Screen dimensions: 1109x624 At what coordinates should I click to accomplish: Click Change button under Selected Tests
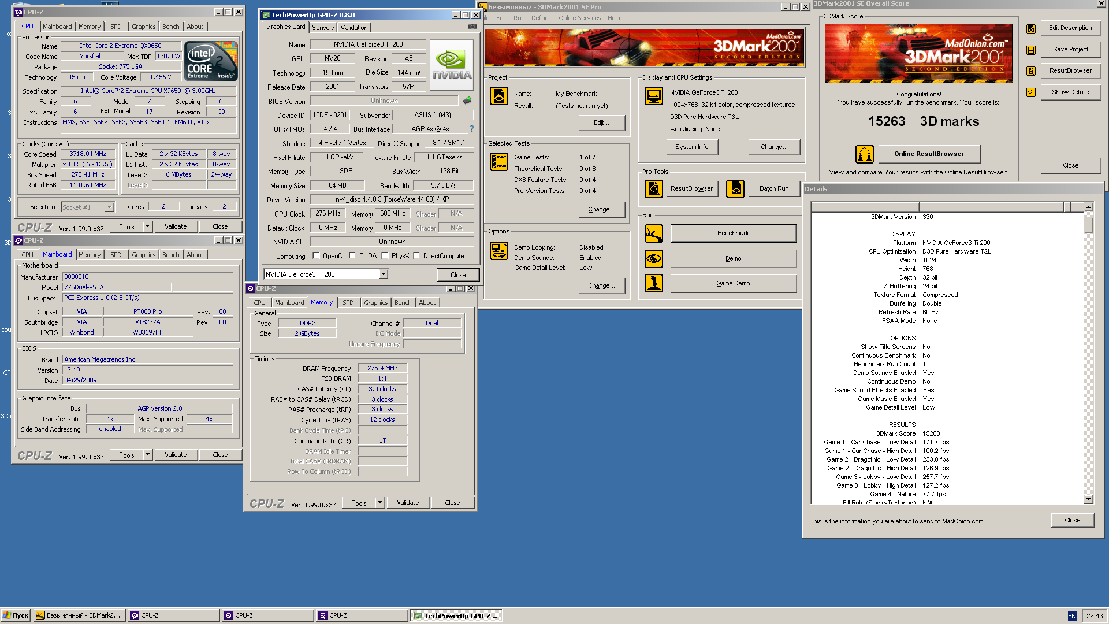[x=601, y=209]
